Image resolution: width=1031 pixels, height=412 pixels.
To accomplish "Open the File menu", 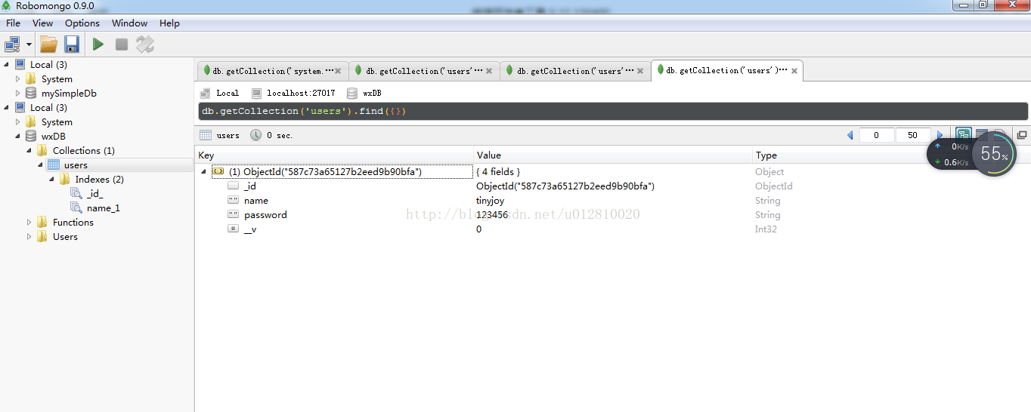I will 14,23.
